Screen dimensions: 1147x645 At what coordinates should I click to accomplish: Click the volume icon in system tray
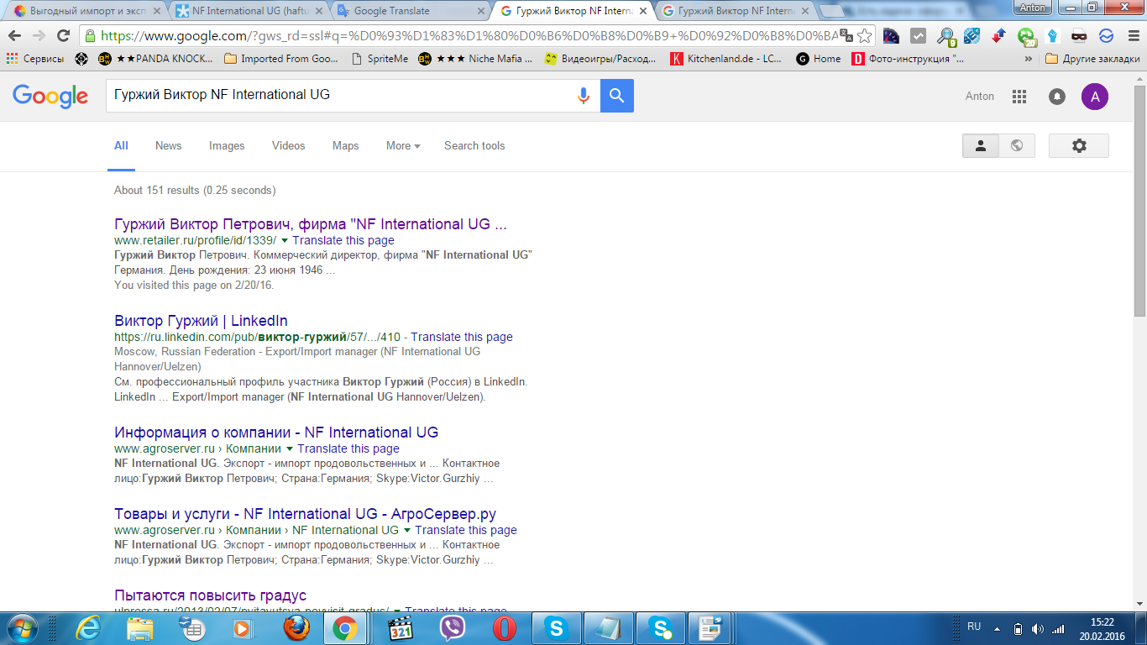coord(1038,628)
